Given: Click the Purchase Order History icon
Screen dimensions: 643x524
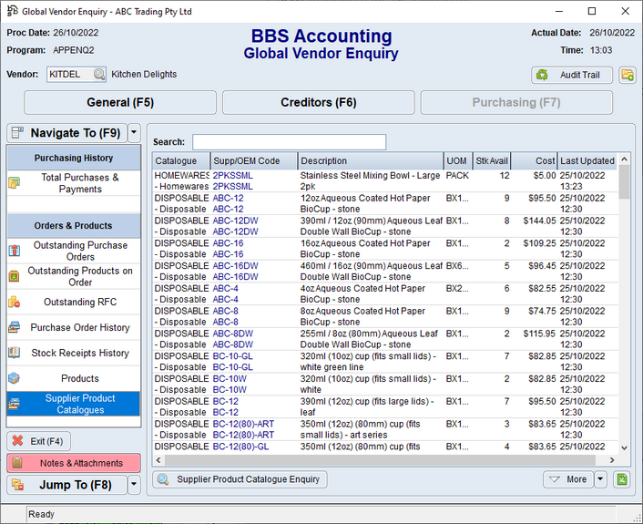Looking at the screenshot, I should (x=14, y=327).
